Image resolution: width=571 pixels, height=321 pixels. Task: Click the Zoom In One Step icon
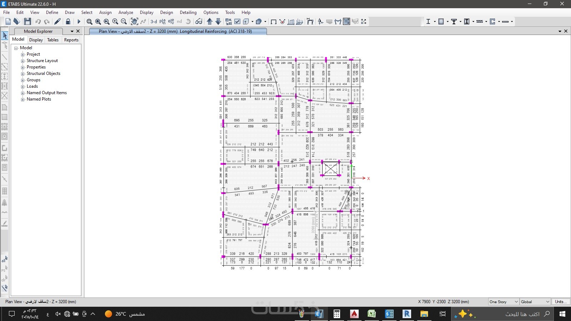click(x=115, y=21)
